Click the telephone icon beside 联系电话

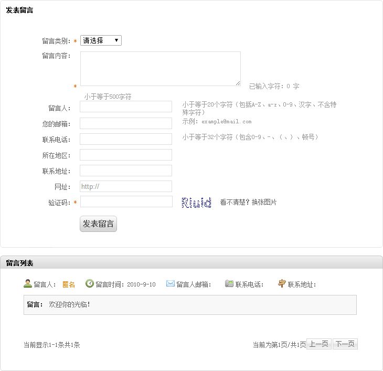(x=229, y=284)
